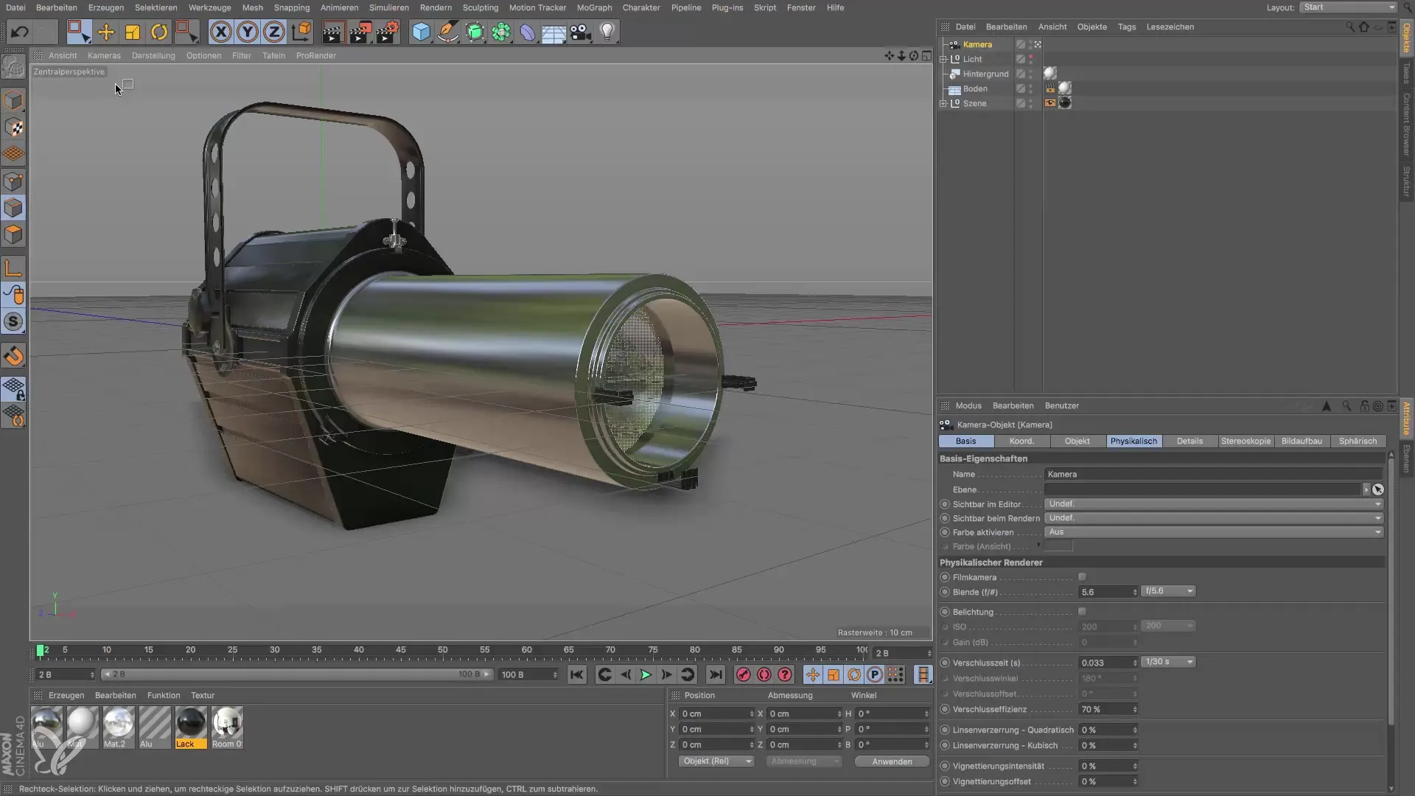The image size is (1415, 796).
Task: Open the viewport Kameras menu
Action: [x=104, y=55]
